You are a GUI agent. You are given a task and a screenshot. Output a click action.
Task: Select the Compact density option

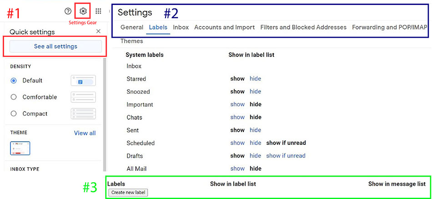tap(14, 113)
